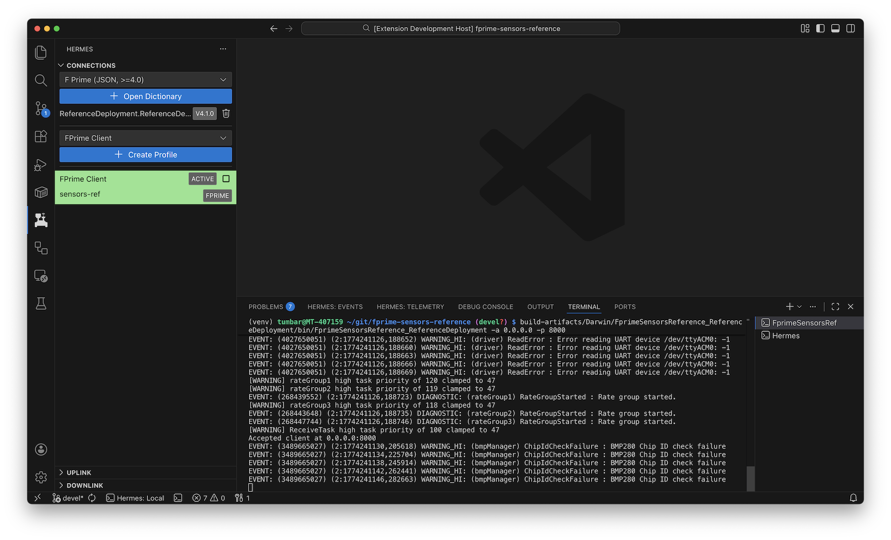Open the Testing beaker view
891x540 pixels.
41,303
